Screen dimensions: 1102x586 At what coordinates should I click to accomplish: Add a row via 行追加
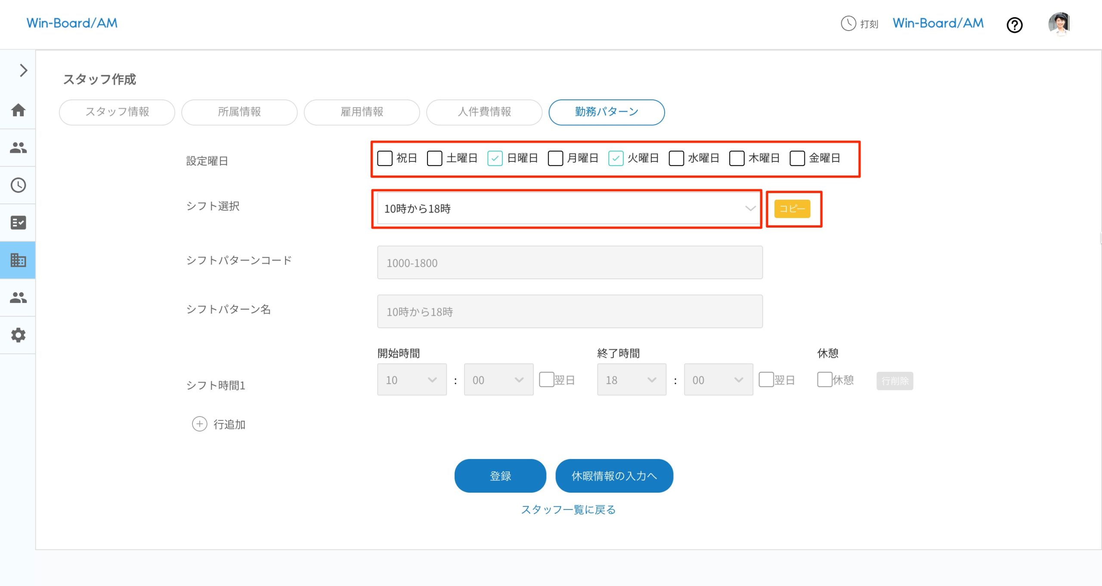pos(219,425)
